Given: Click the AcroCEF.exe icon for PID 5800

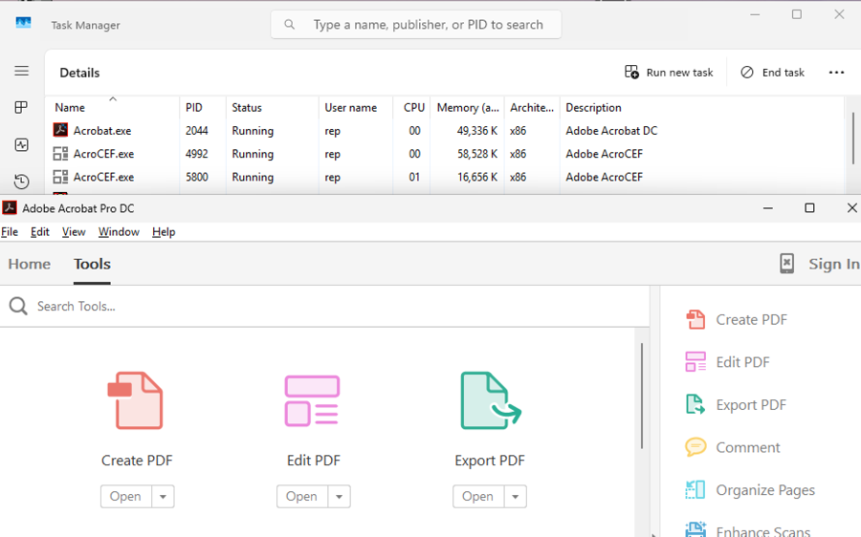Looking at the screenshot, I should coord(60,177).
